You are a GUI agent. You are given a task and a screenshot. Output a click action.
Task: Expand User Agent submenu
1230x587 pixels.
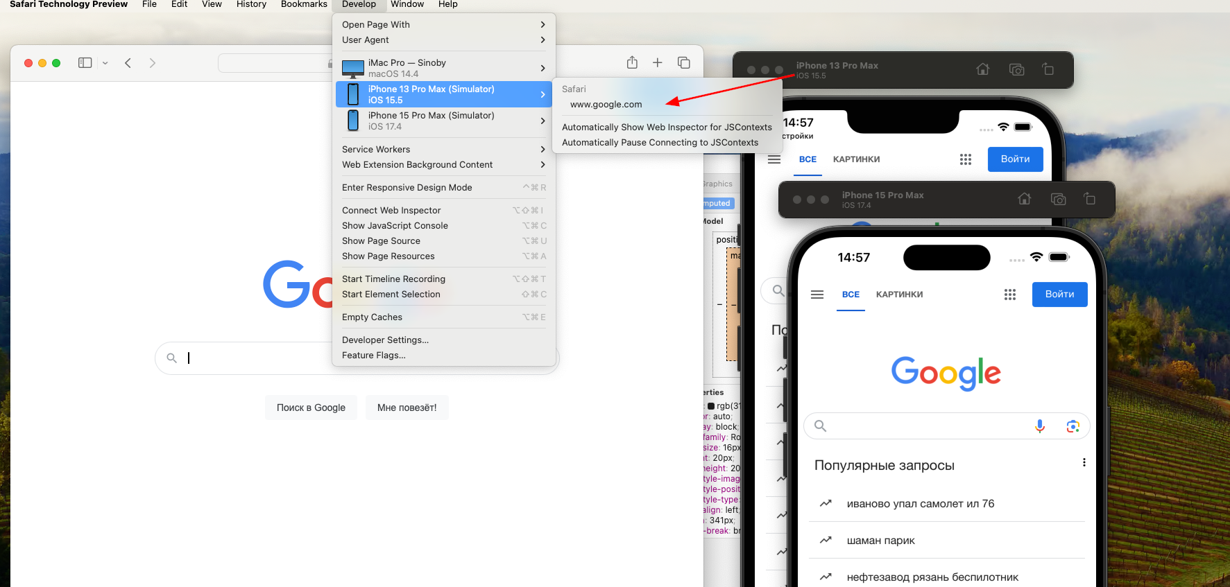coord(444,40)
